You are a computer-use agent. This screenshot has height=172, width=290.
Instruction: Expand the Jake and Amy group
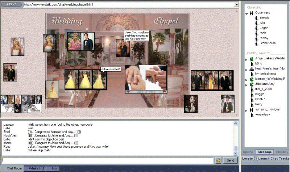tap(246, 84)
